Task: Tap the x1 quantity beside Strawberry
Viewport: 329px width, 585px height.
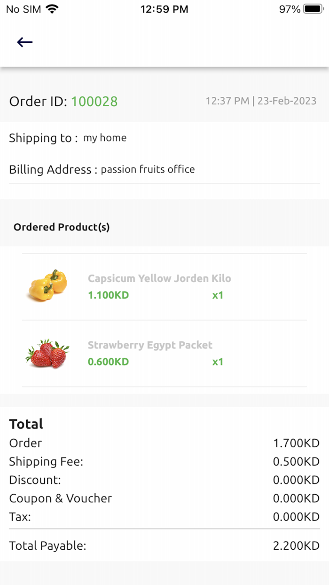Action: [217, 362]
